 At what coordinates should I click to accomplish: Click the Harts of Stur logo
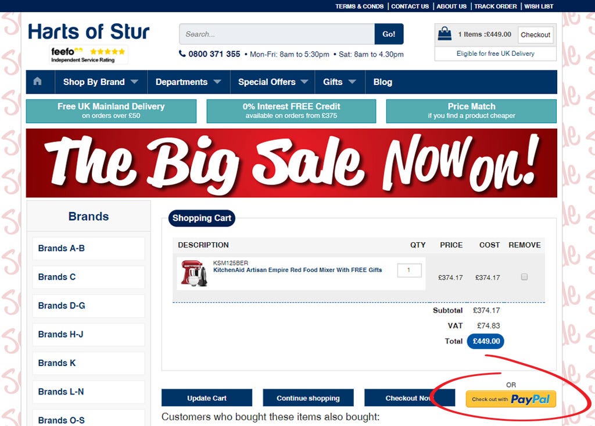point(88,31)
